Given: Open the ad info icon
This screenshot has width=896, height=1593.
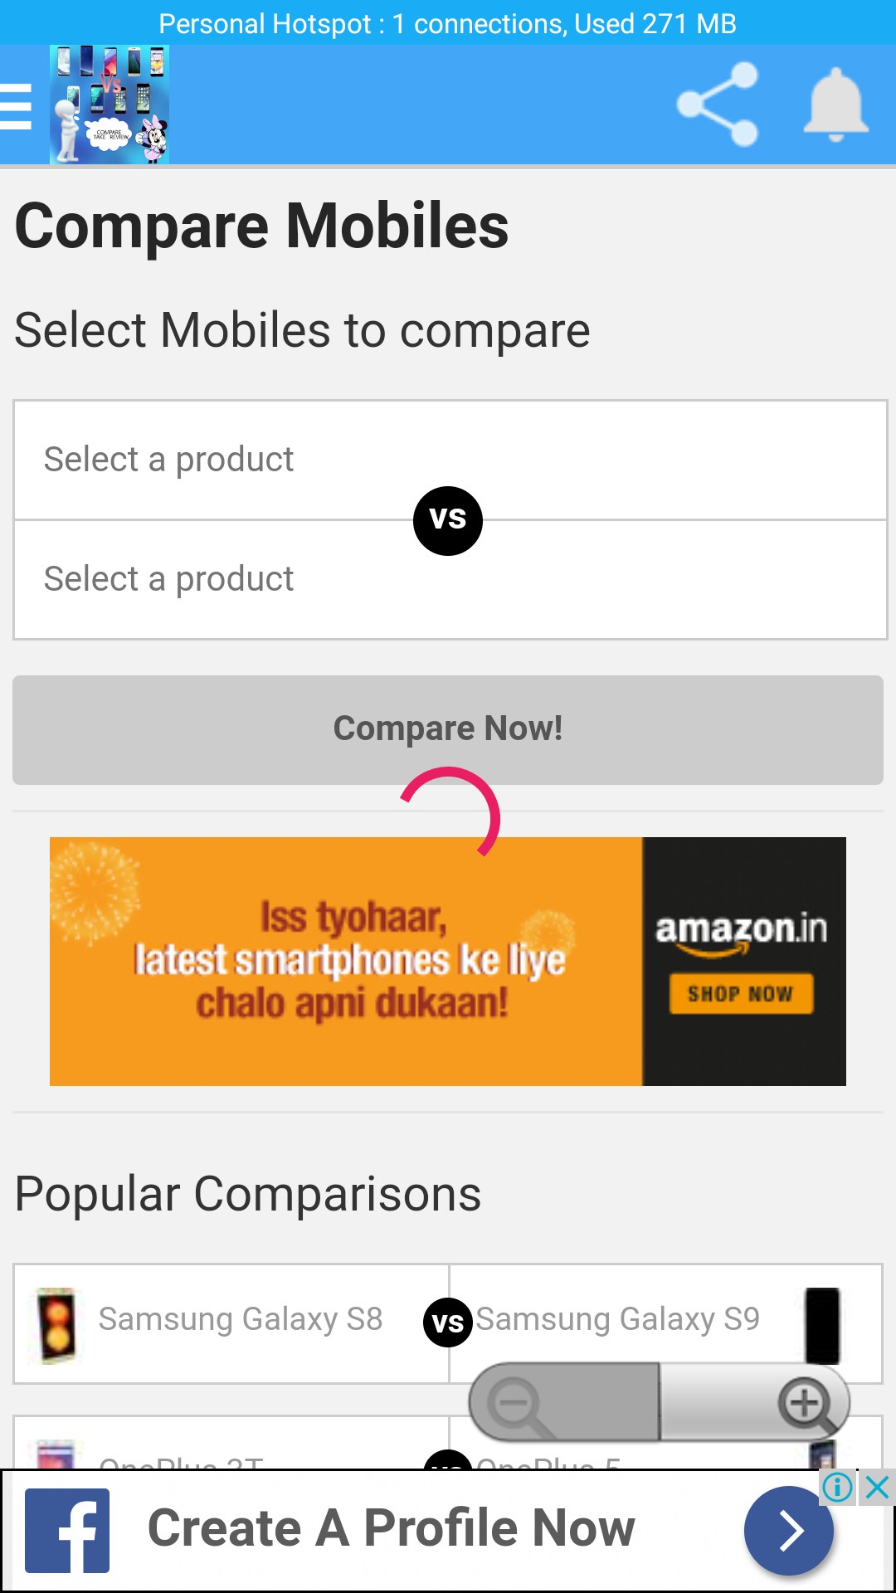Looking at the screenshot, I should tap(838, 1487).
